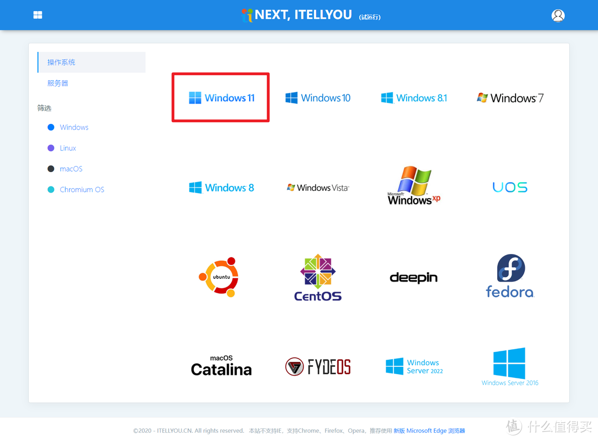
Task: Open the Windows 7 logo tile
Action: click(510, 98)
